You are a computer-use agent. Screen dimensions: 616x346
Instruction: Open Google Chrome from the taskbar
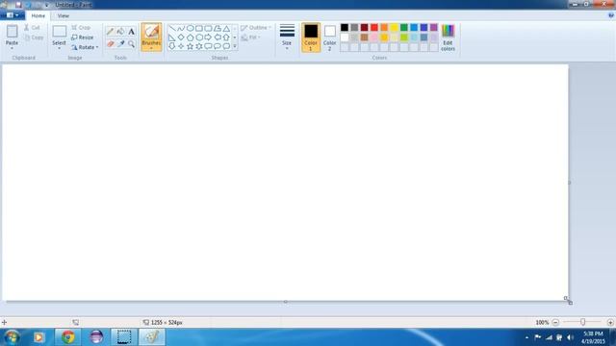click(x=68, y=337)
